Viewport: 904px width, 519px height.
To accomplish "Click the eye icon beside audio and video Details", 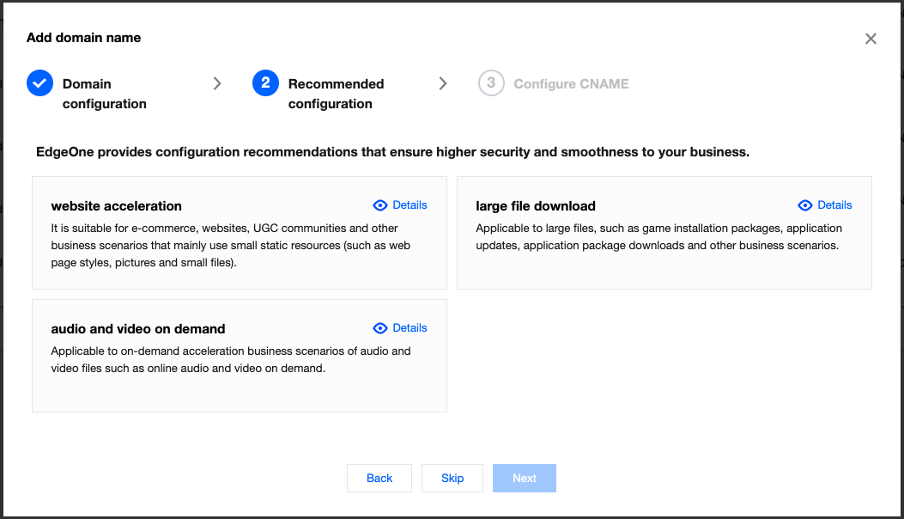I will pos(379,328).
